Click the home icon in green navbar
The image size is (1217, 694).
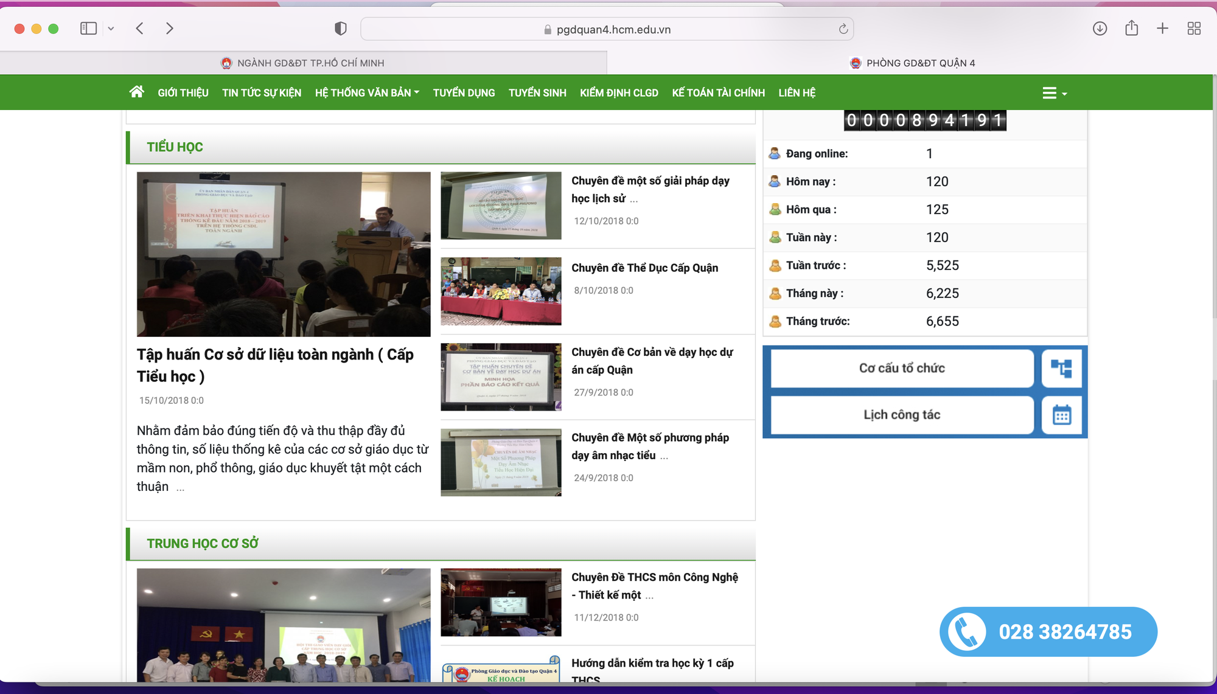point(136,92)
